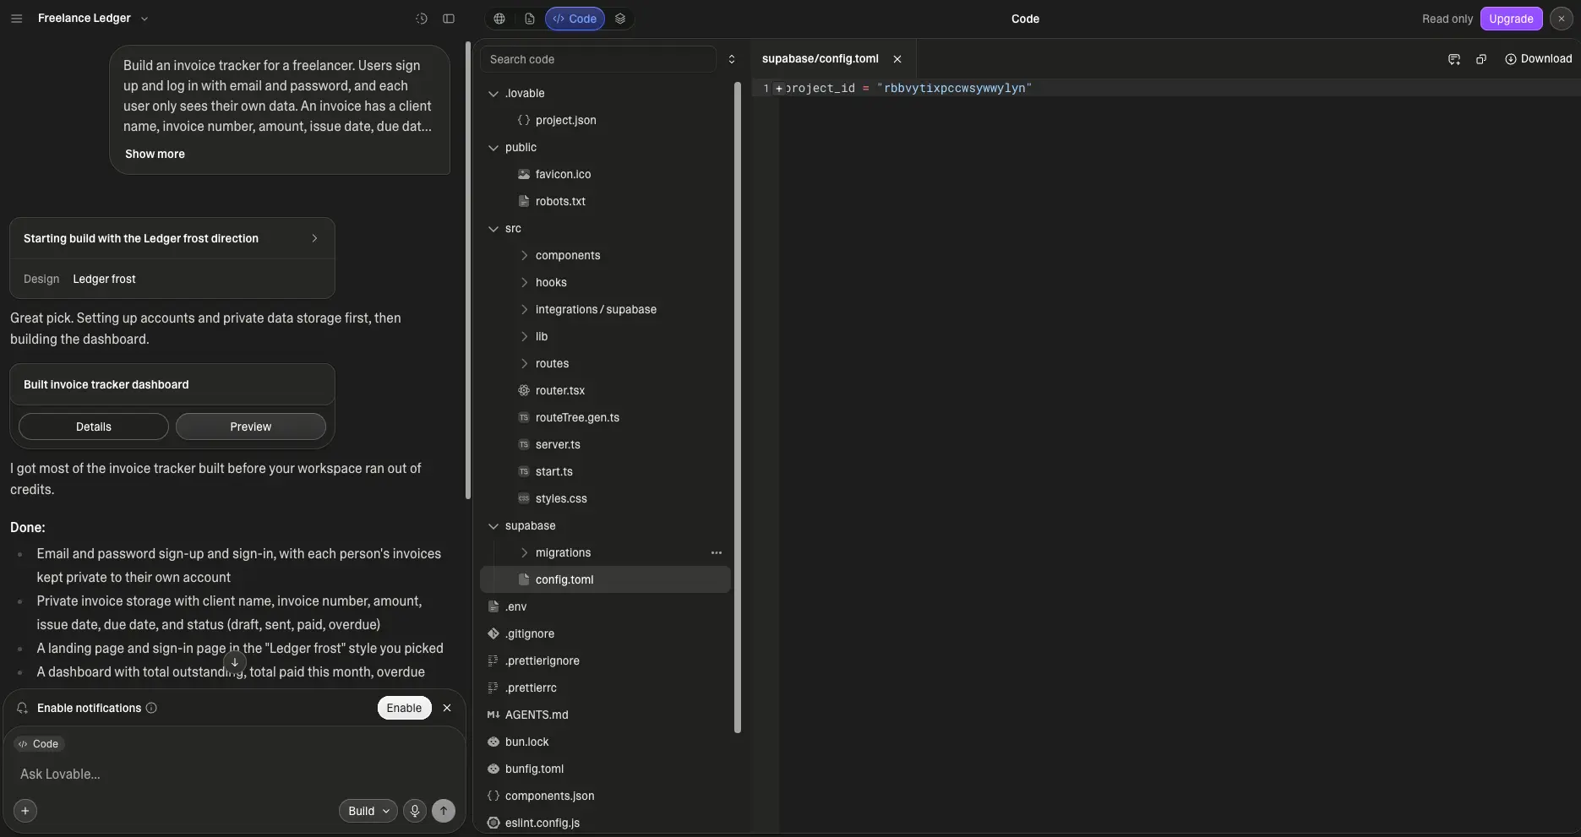
Task: Open the .prettierrc file
Action: 605,688
